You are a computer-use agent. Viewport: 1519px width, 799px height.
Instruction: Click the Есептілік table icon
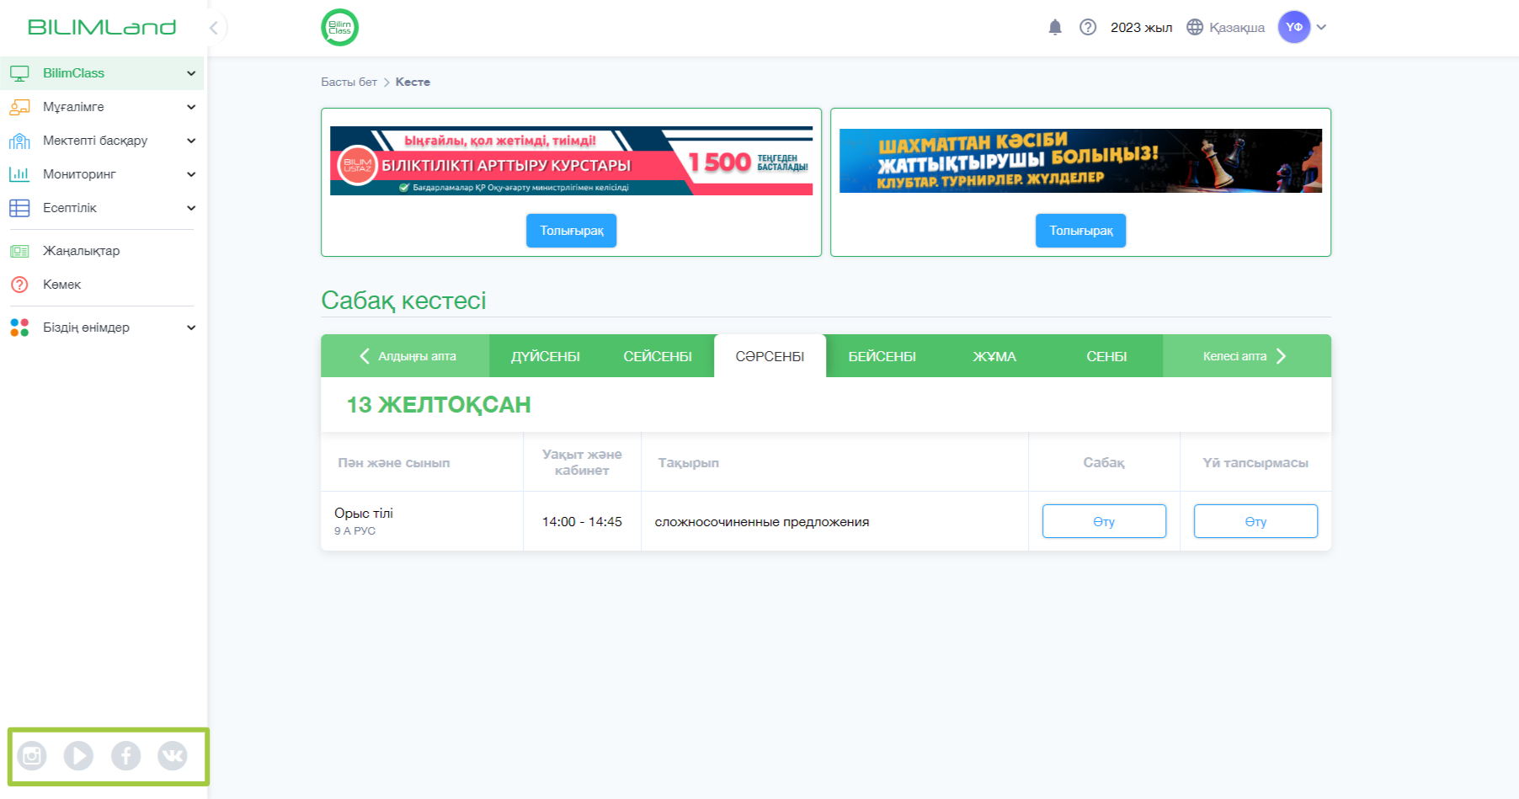click(19, 208)
